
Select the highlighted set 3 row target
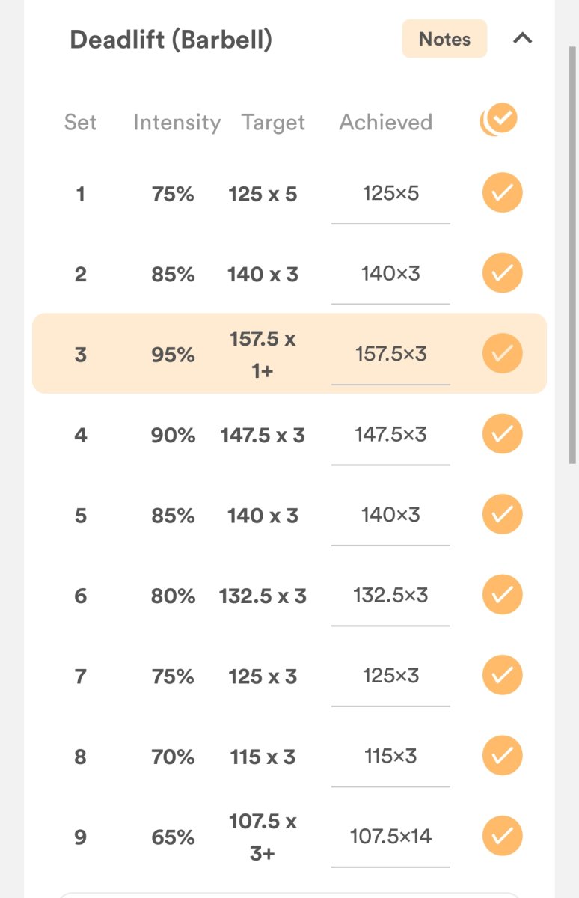click(x=263, y=354)
